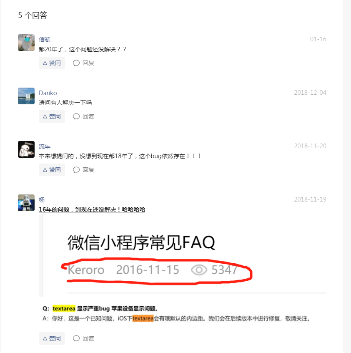Upvote Danko's answer with 赞同
Viewport: 351px width, 353px height.
tap(52, 116)
